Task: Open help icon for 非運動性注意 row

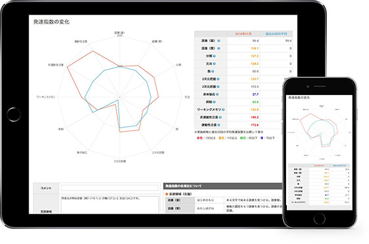Action: (x=220, y=117)
